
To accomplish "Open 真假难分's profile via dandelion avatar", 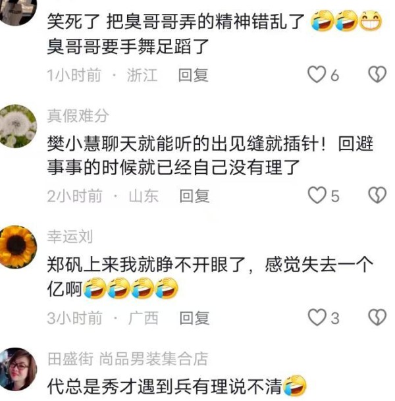I will [18, 126].
